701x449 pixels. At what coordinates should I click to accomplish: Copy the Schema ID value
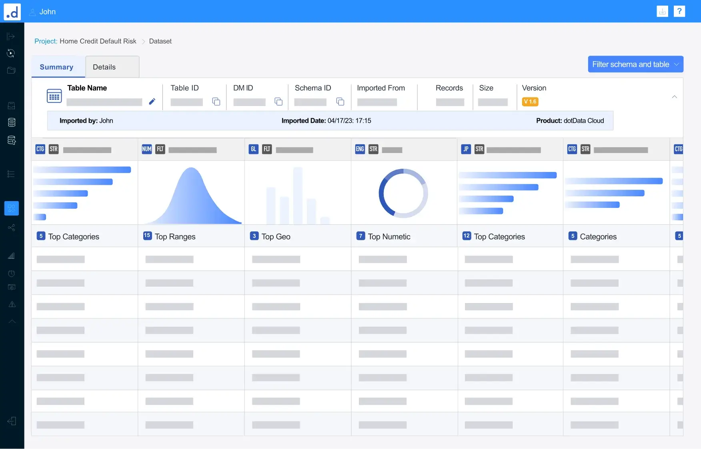pos(340,102)
